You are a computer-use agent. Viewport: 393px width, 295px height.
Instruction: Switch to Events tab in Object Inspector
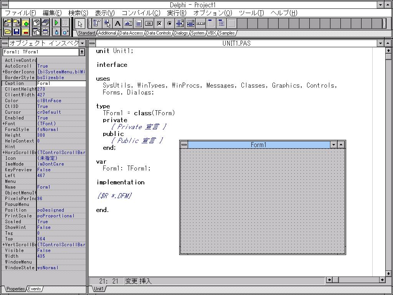(34, 289)
